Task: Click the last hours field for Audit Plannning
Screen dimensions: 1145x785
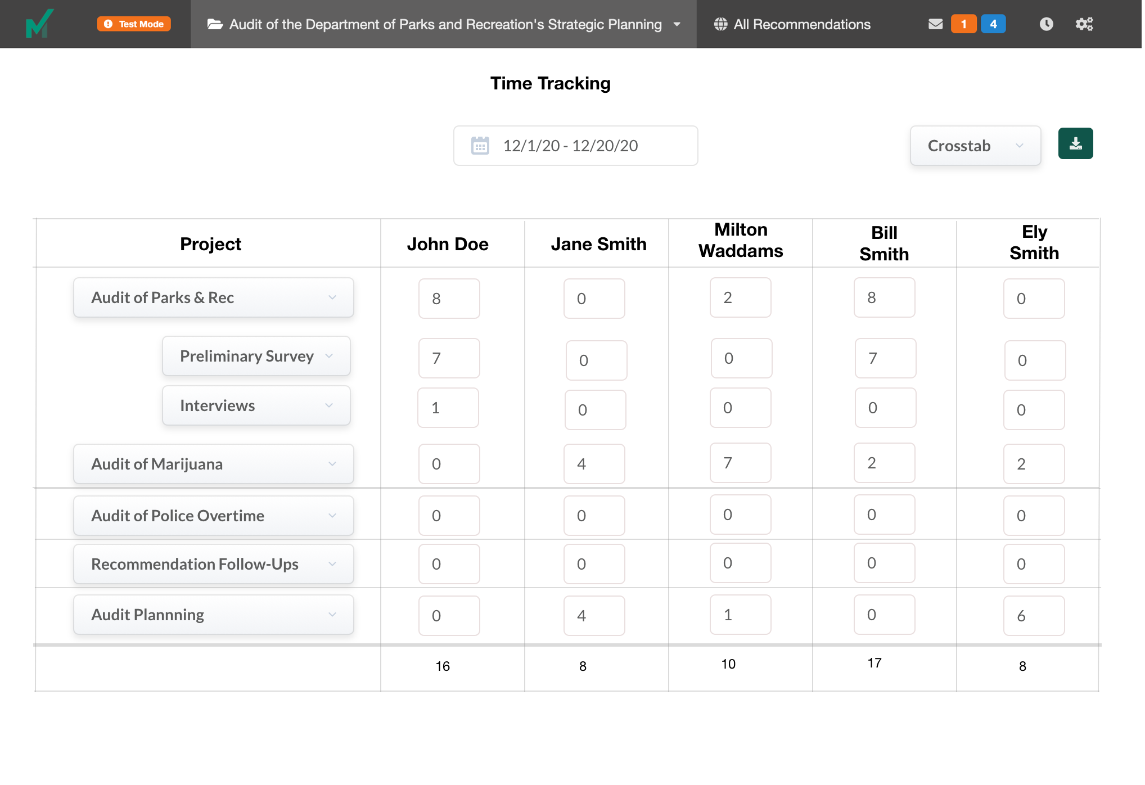Action: point(1034,616)
